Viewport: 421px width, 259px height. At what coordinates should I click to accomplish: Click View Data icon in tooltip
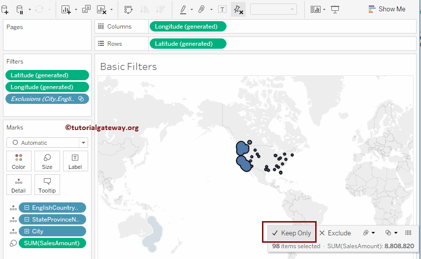[x=408, y=232]
